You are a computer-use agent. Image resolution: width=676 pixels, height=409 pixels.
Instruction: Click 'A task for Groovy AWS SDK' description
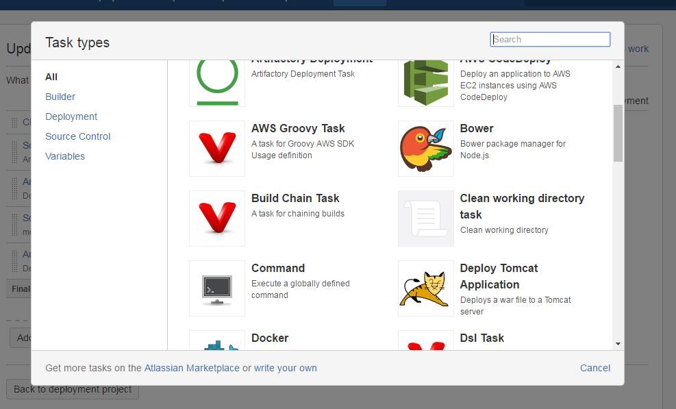303,149
